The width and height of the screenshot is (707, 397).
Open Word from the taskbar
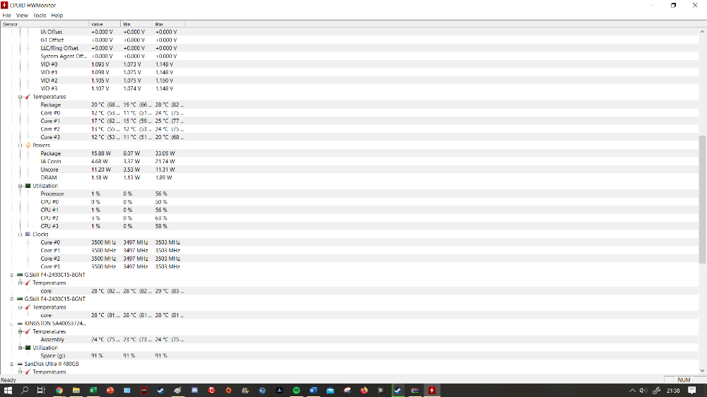(313, 391)
